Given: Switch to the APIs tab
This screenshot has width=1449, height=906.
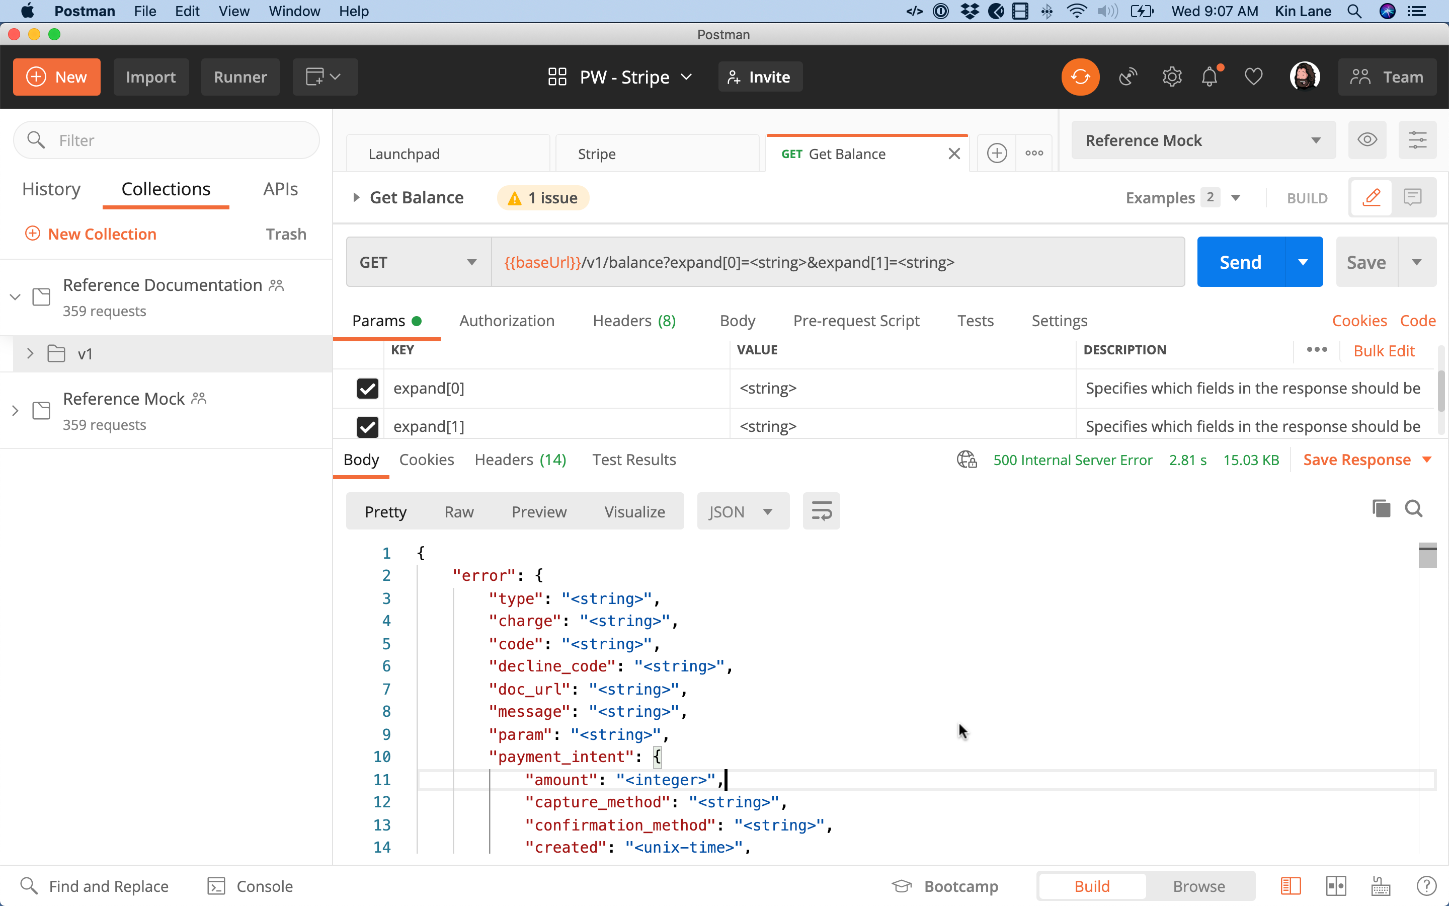Looking at the screenshot, I should 280,189.
